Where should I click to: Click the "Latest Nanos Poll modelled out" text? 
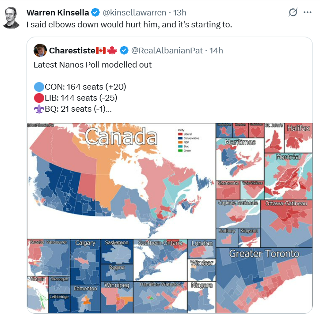point(93,65)
